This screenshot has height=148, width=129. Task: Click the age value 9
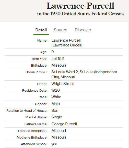pyautogui.click(x=53, y=52)
